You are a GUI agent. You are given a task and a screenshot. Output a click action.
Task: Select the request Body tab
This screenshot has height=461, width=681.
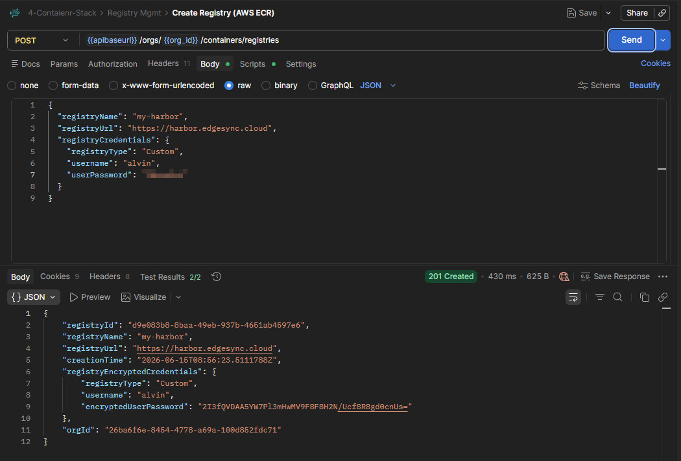215,63
